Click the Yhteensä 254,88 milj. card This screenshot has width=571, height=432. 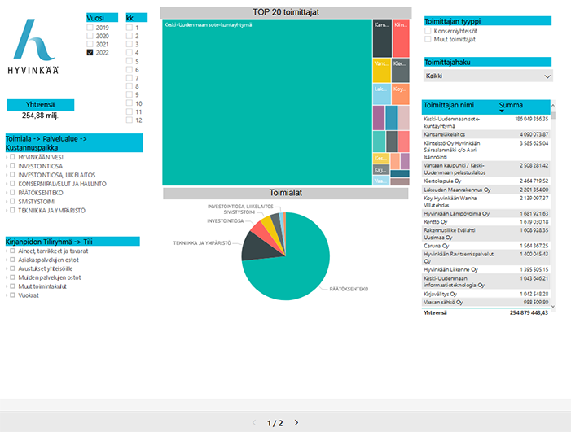tap(40, 110)
